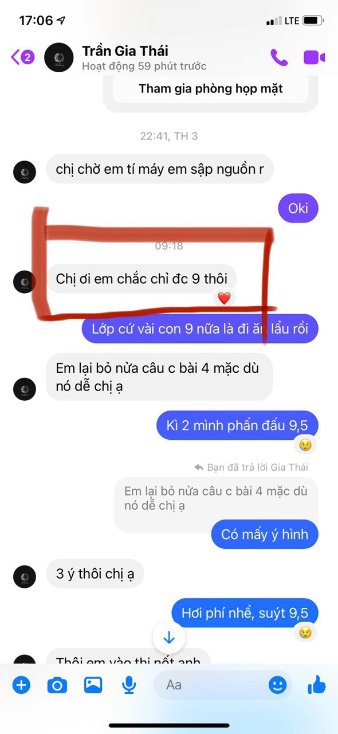Tap the back arrow with unread badge

point(23,57)
